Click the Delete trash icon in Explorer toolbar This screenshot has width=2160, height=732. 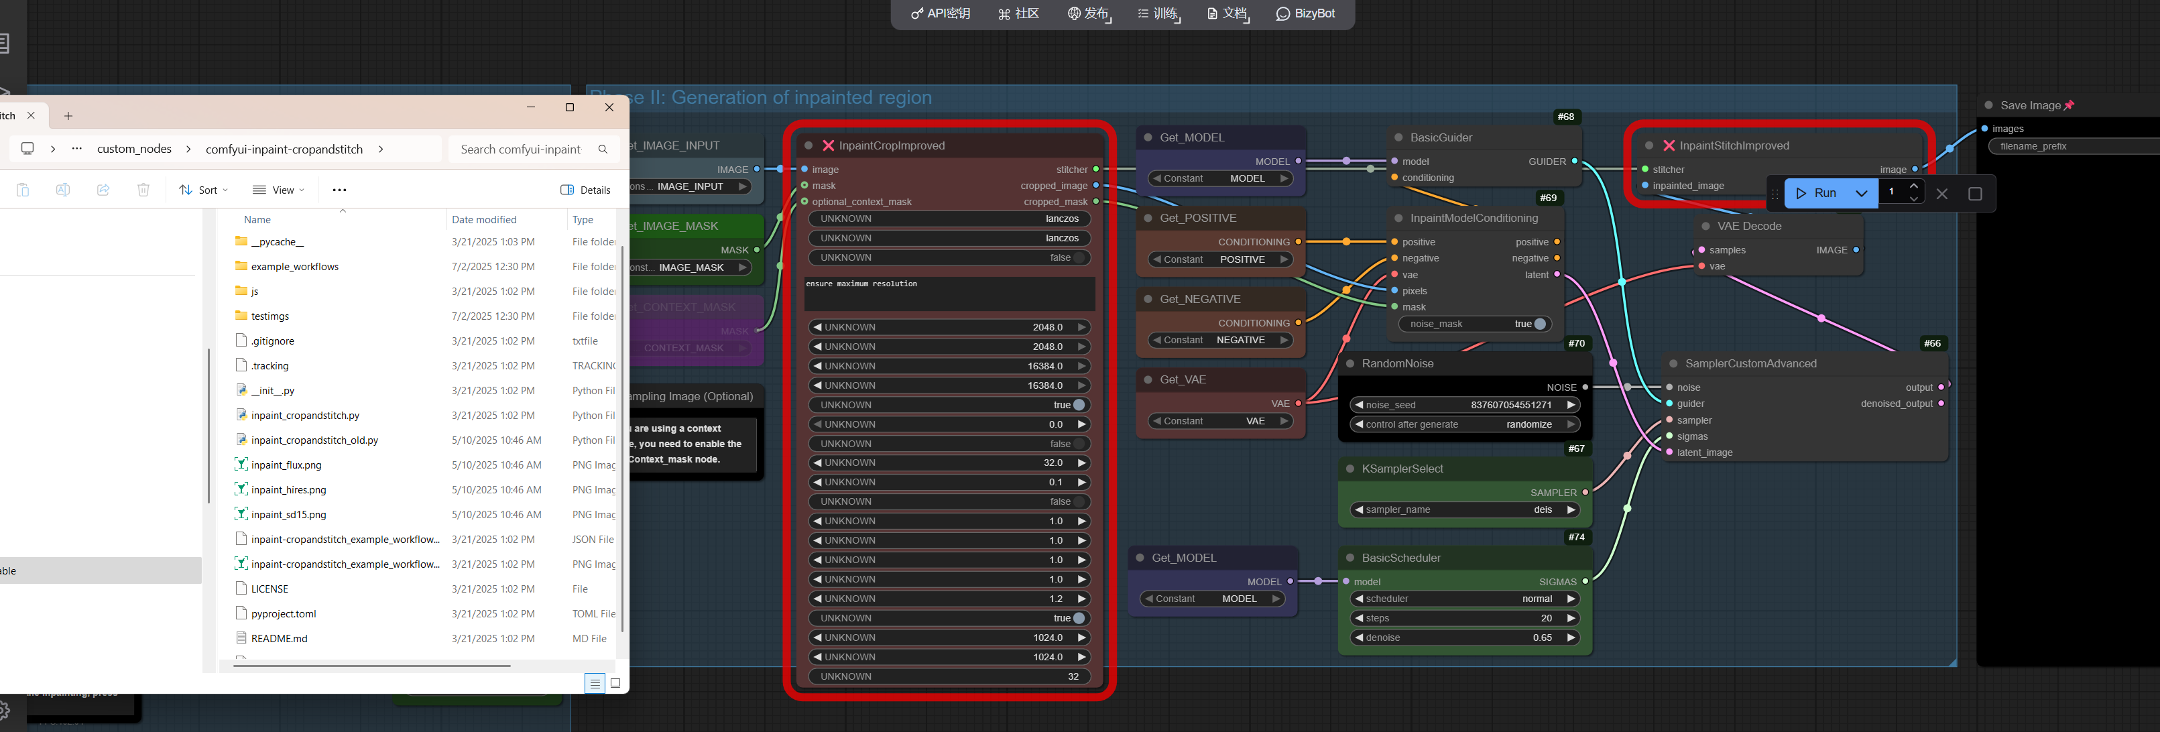[143, 190]
